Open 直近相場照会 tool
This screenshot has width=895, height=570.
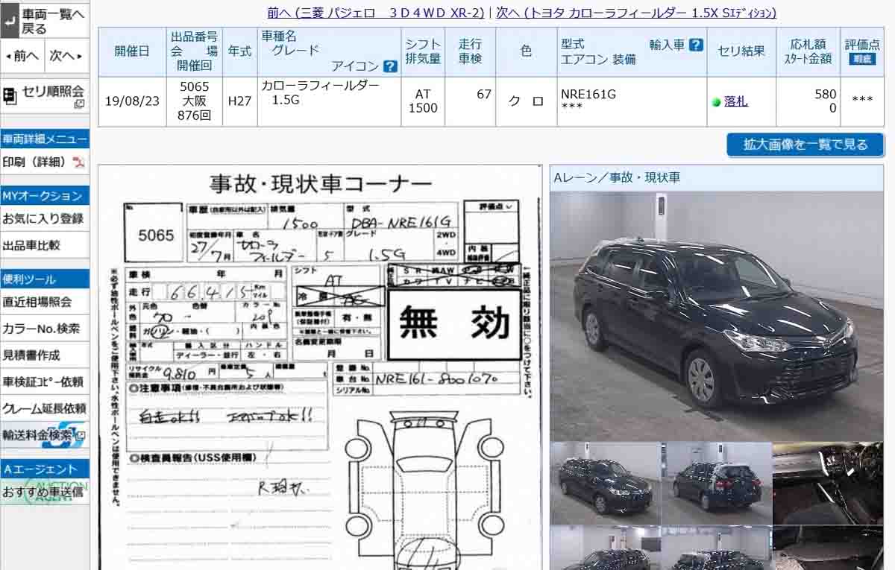point(45,302)
